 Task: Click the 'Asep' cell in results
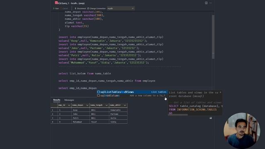tap(80, 110)
